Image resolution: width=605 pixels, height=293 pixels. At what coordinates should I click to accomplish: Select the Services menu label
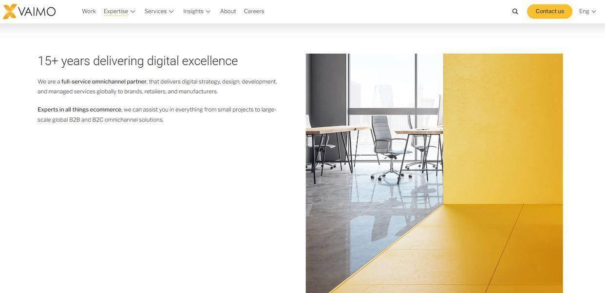pos(155,11)
